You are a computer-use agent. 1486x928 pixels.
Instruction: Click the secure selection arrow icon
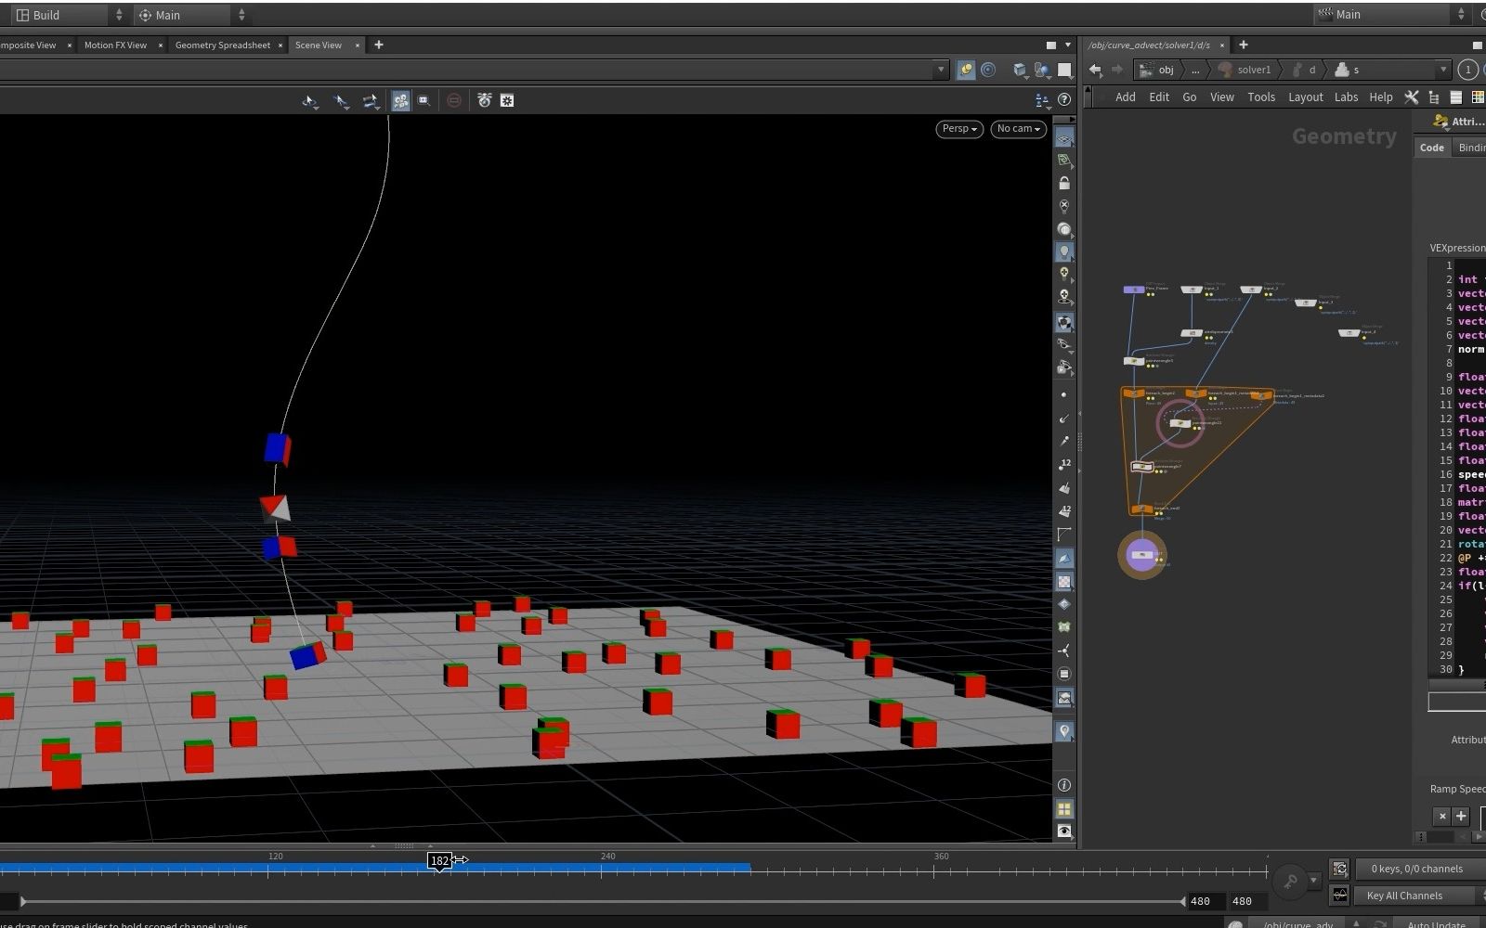[x=341, y=100]
